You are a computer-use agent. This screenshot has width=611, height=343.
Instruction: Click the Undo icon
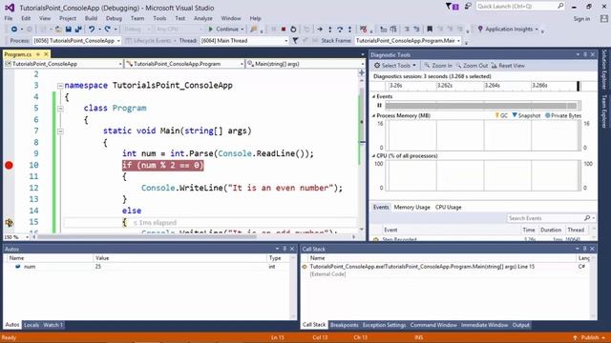pos(92,30)
